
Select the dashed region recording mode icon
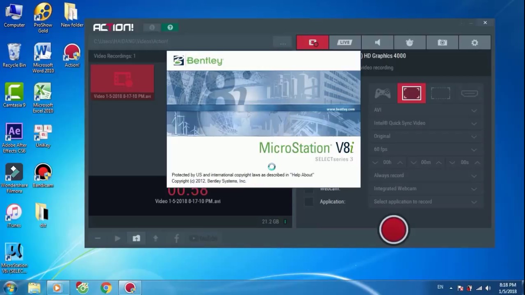(x=440, y=93)
